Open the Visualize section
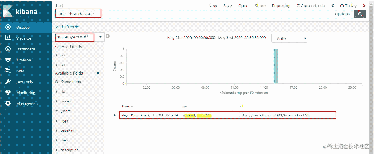Image resolution: width=374 pixels, height=154 pixels. pos(24,38)
